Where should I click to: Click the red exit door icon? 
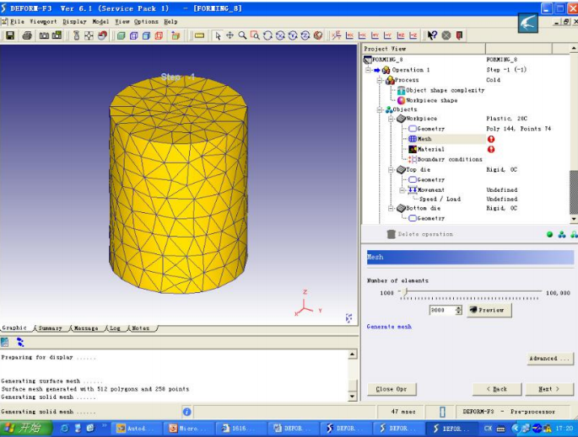pos(459,35)
